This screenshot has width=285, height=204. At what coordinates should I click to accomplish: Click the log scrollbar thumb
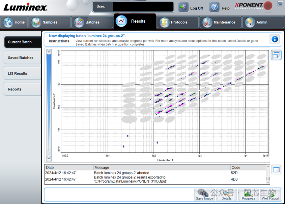(x=268, y=179)
